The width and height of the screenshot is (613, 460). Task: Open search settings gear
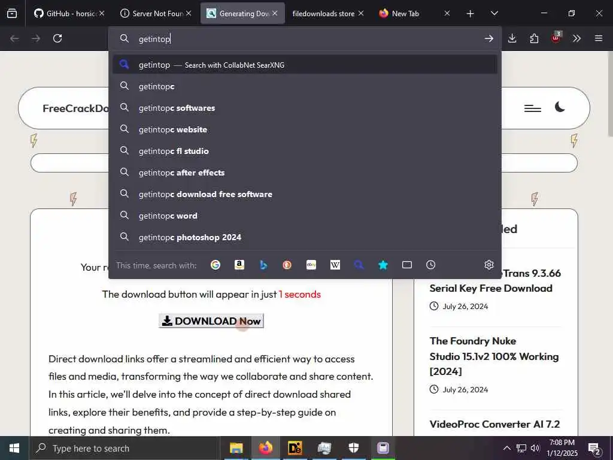488,265
